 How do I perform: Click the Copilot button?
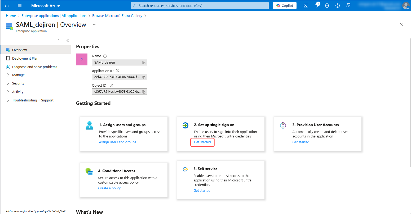pos(285,6)
